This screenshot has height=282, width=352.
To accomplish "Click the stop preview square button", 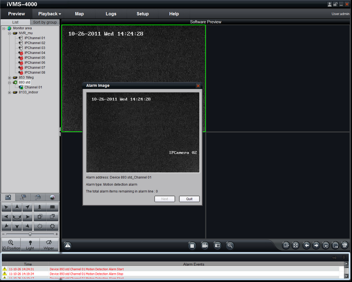I will click(x=192, y=246).
